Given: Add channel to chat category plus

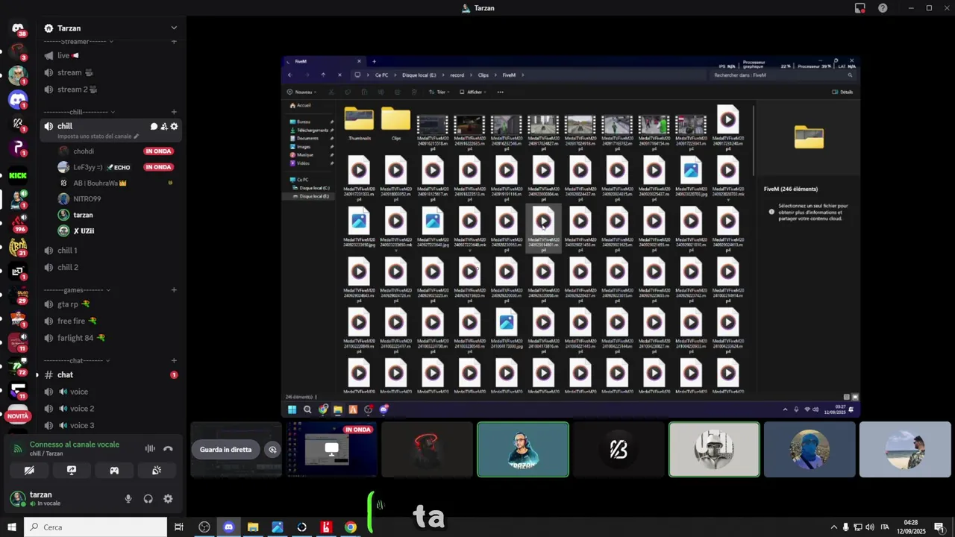Looking at the screenshot, I should coord(174,361).
